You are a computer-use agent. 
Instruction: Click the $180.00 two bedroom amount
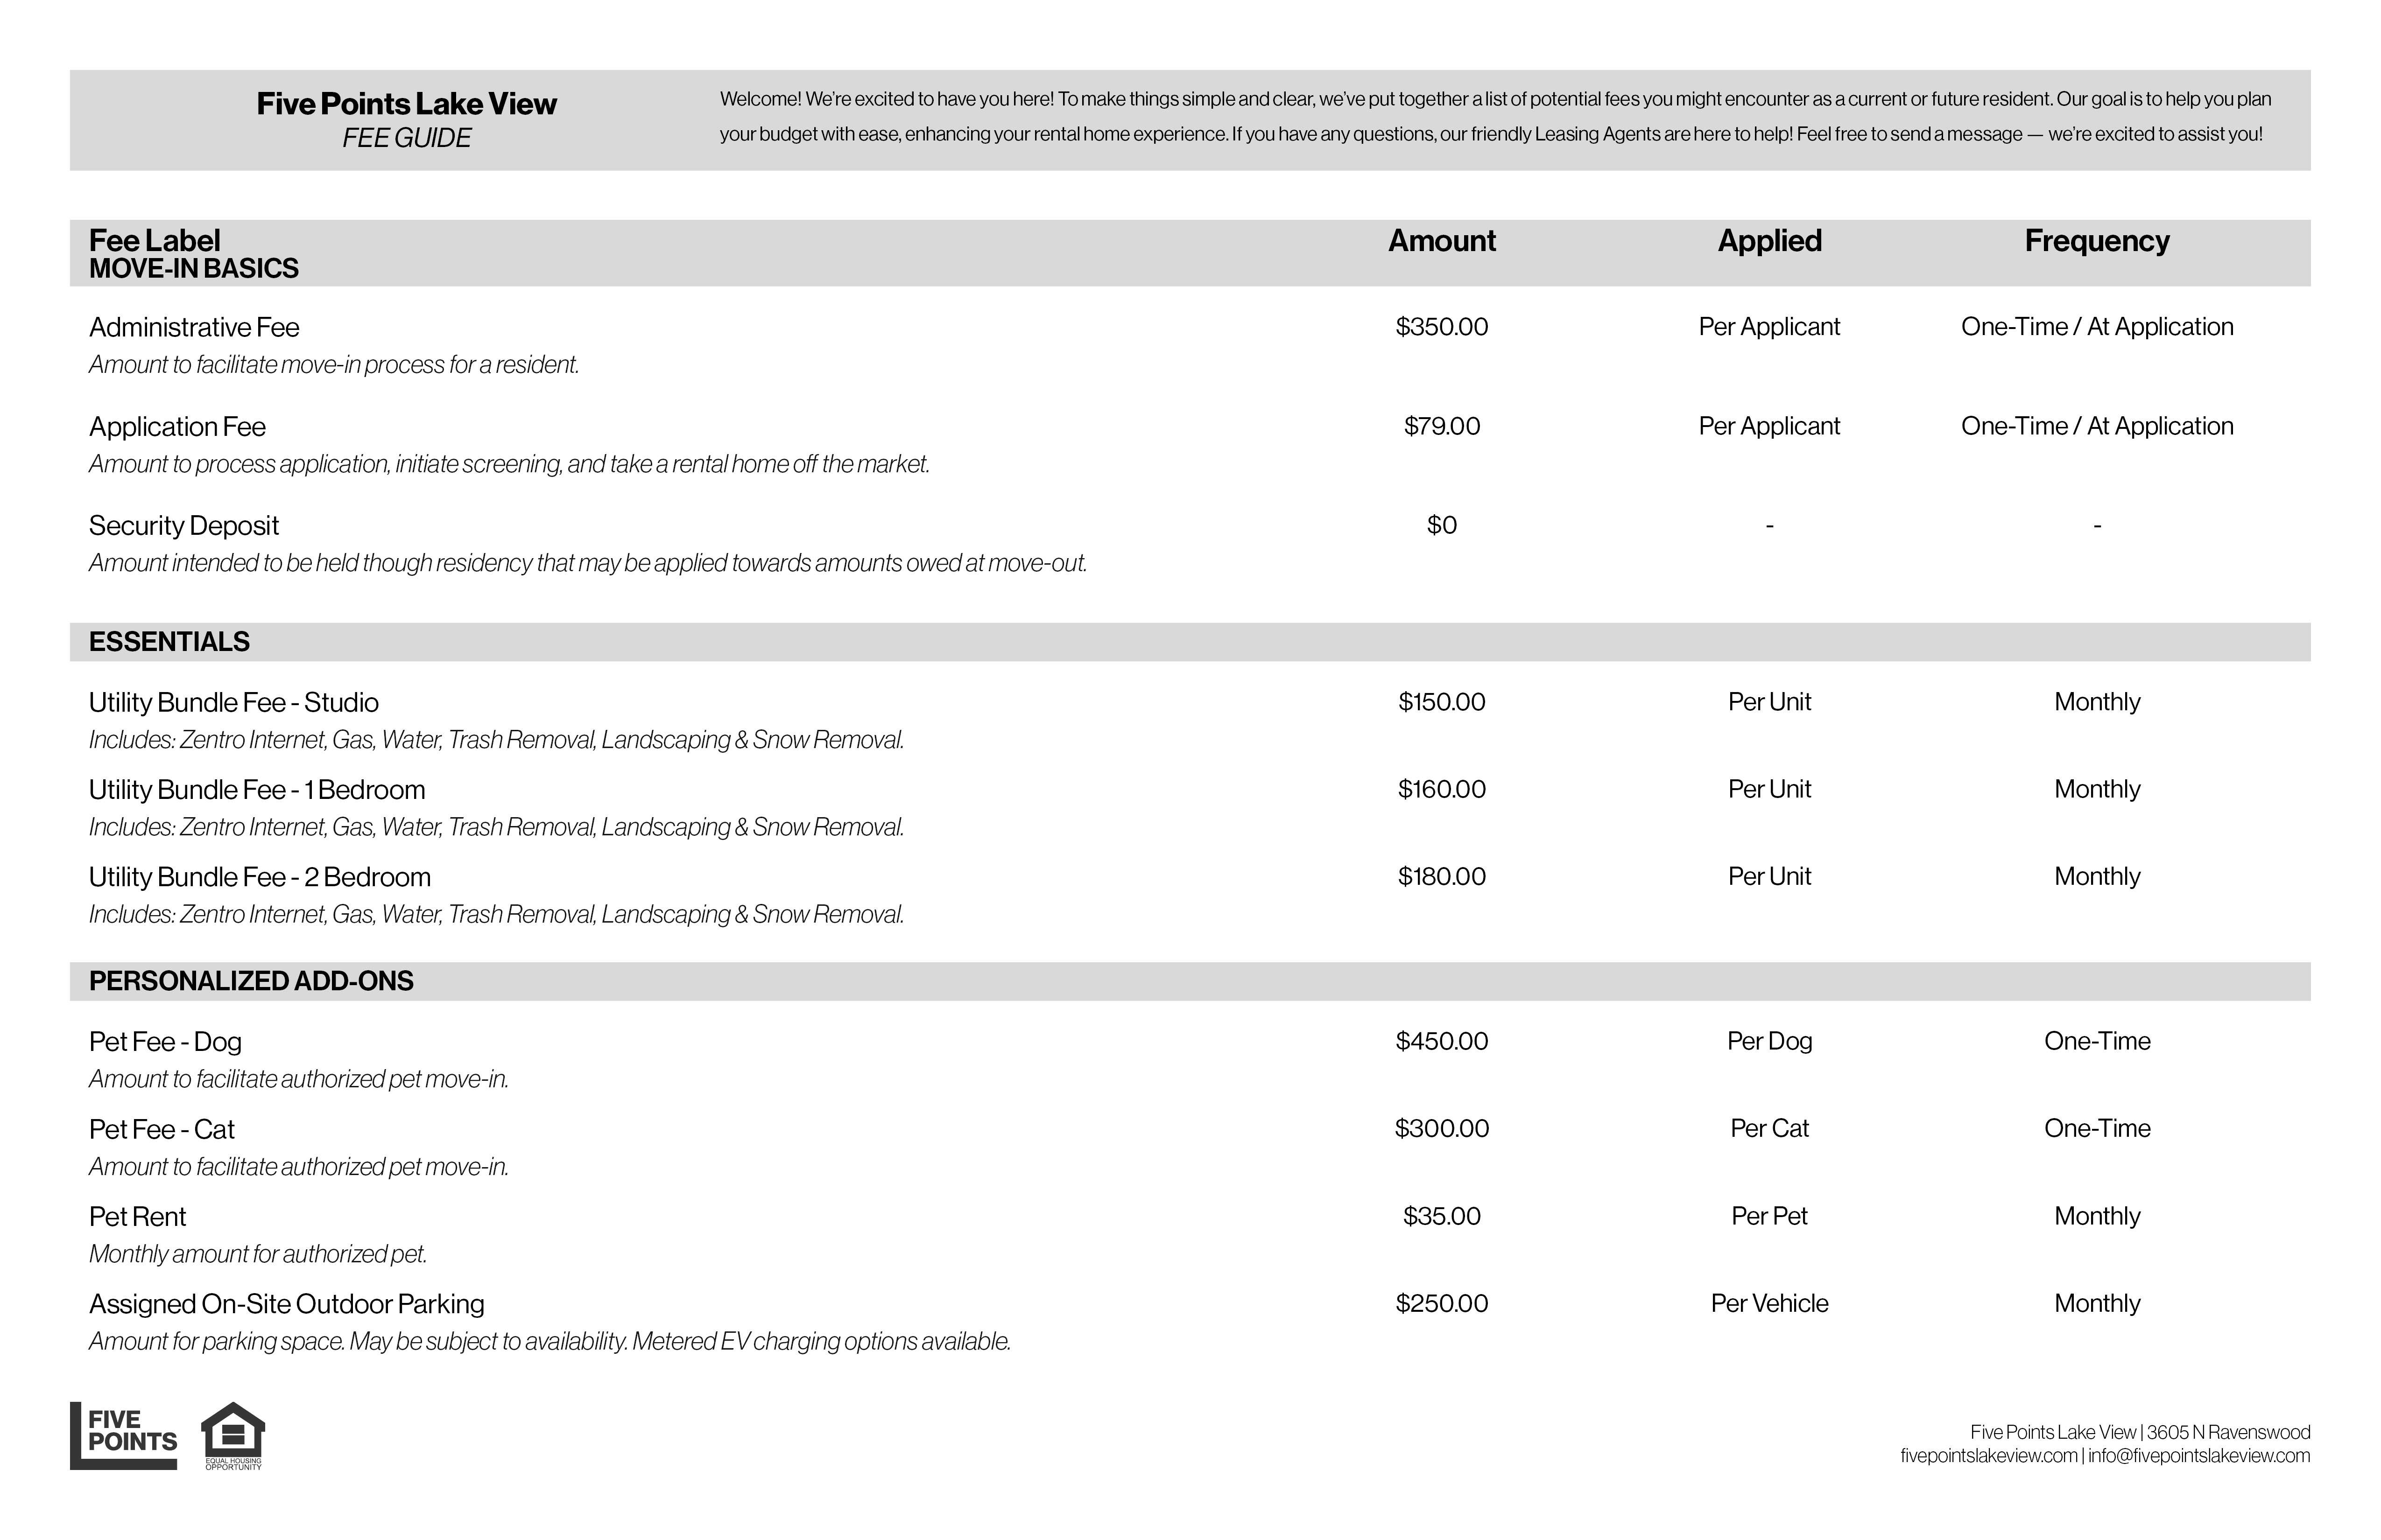[1442, 877]
